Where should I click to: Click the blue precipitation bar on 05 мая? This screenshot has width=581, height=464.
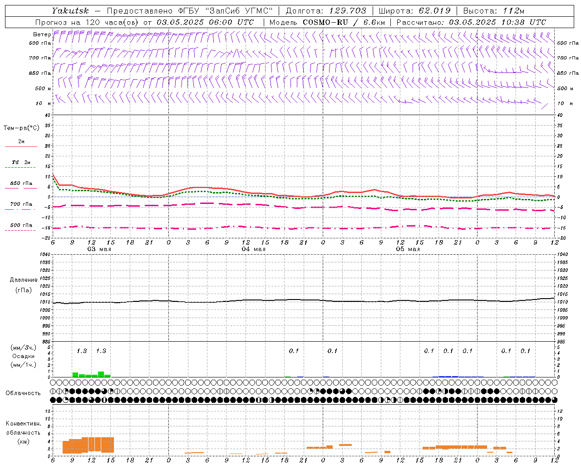pos(448,376)
